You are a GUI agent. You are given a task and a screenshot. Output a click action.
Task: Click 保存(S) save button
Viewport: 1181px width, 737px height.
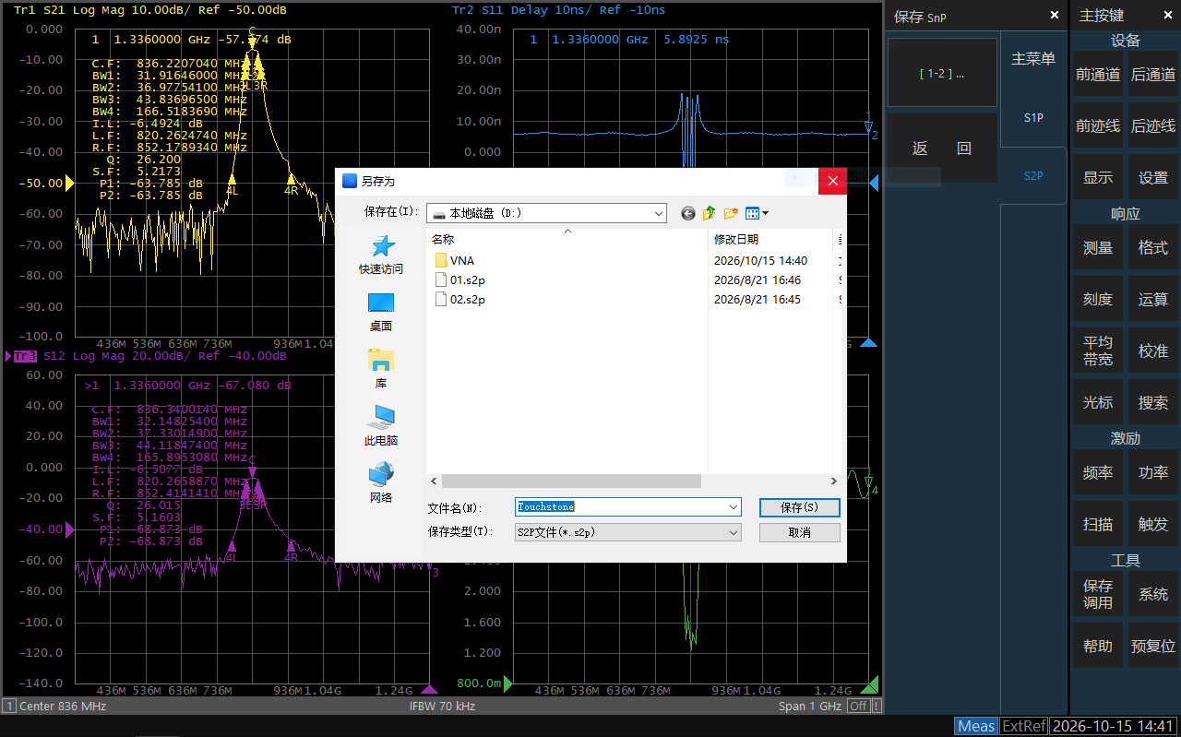[x=799, y=507]
